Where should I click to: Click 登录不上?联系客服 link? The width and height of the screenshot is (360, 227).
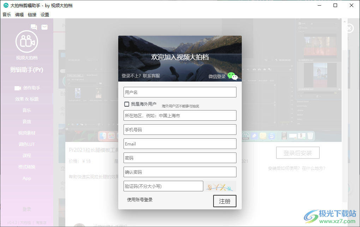141,76
